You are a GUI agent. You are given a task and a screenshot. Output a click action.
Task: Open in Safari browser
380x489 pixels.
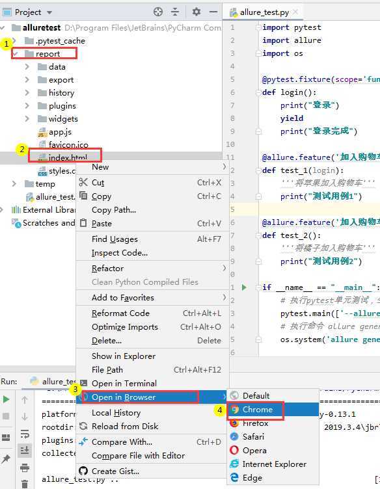pyautogui.click(x=273, y=437)
